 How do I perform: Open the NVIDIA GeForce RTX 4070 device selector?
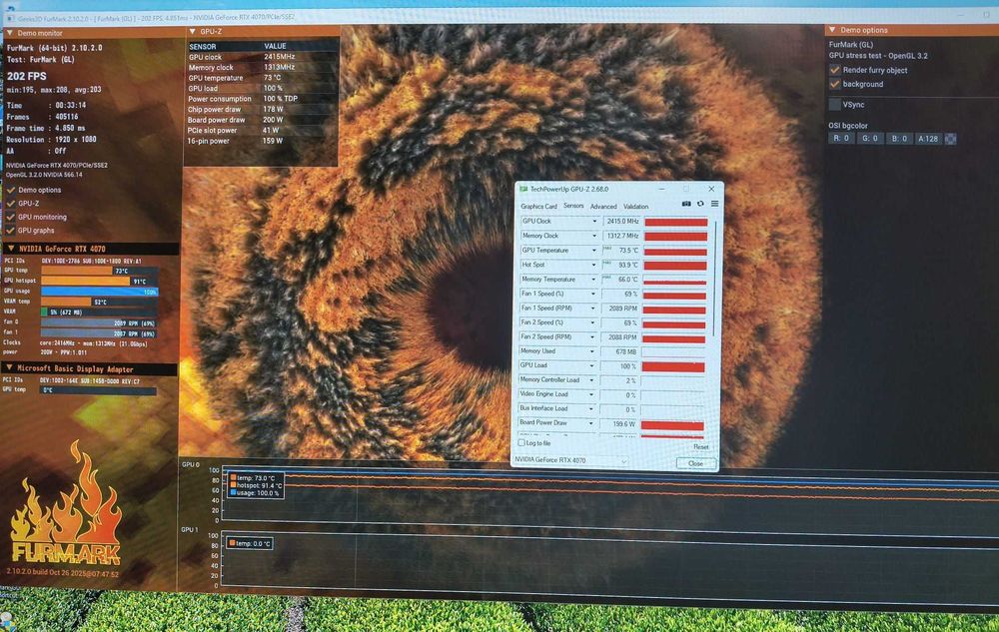click(570, 460)
